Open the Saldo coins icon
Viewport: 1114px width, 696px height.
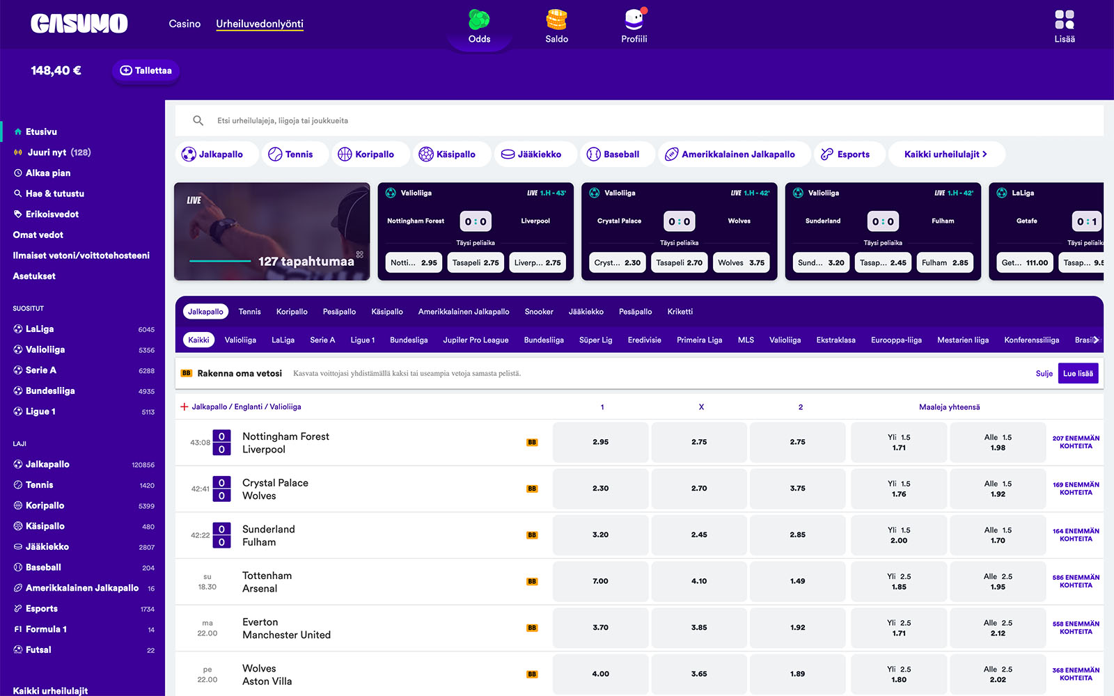tap(556, 20)
